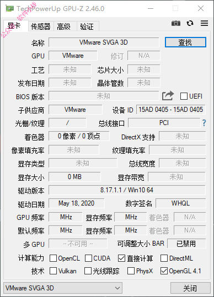Click the refresh arrows icon
Screen dimensions: 214x297
pyautogui.click(x=190, y=23)
